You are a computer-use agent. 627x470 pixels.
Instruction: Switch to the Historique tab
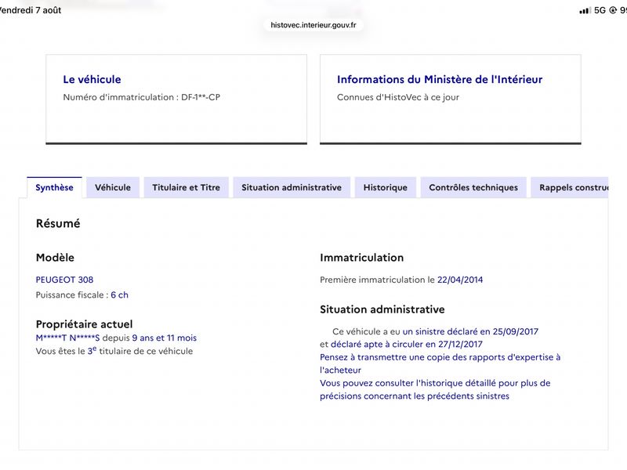point(386,187)
